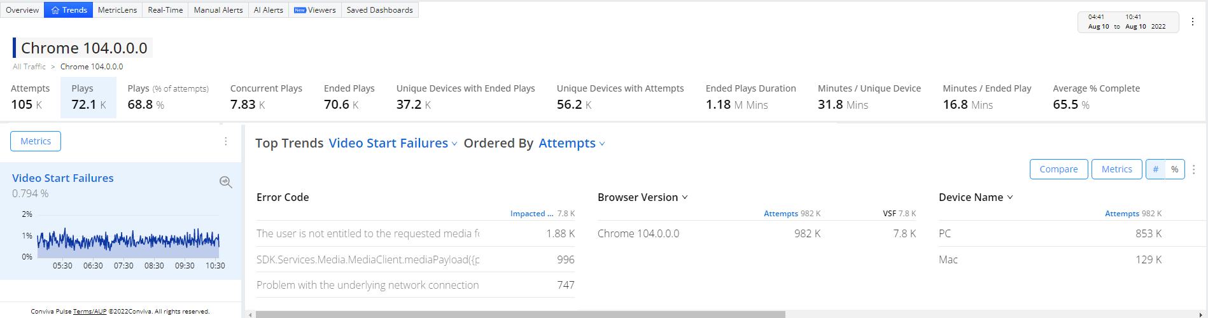Select the Plays metric tile

pos(88,97)
